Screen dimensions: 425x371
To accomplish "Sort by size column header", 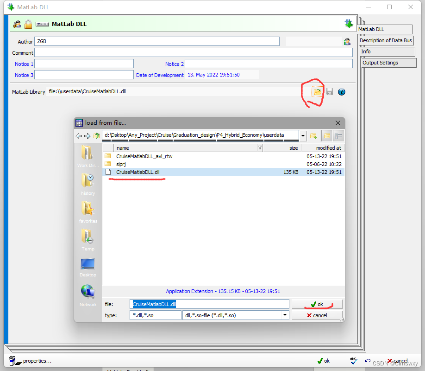I will (282, 148).
